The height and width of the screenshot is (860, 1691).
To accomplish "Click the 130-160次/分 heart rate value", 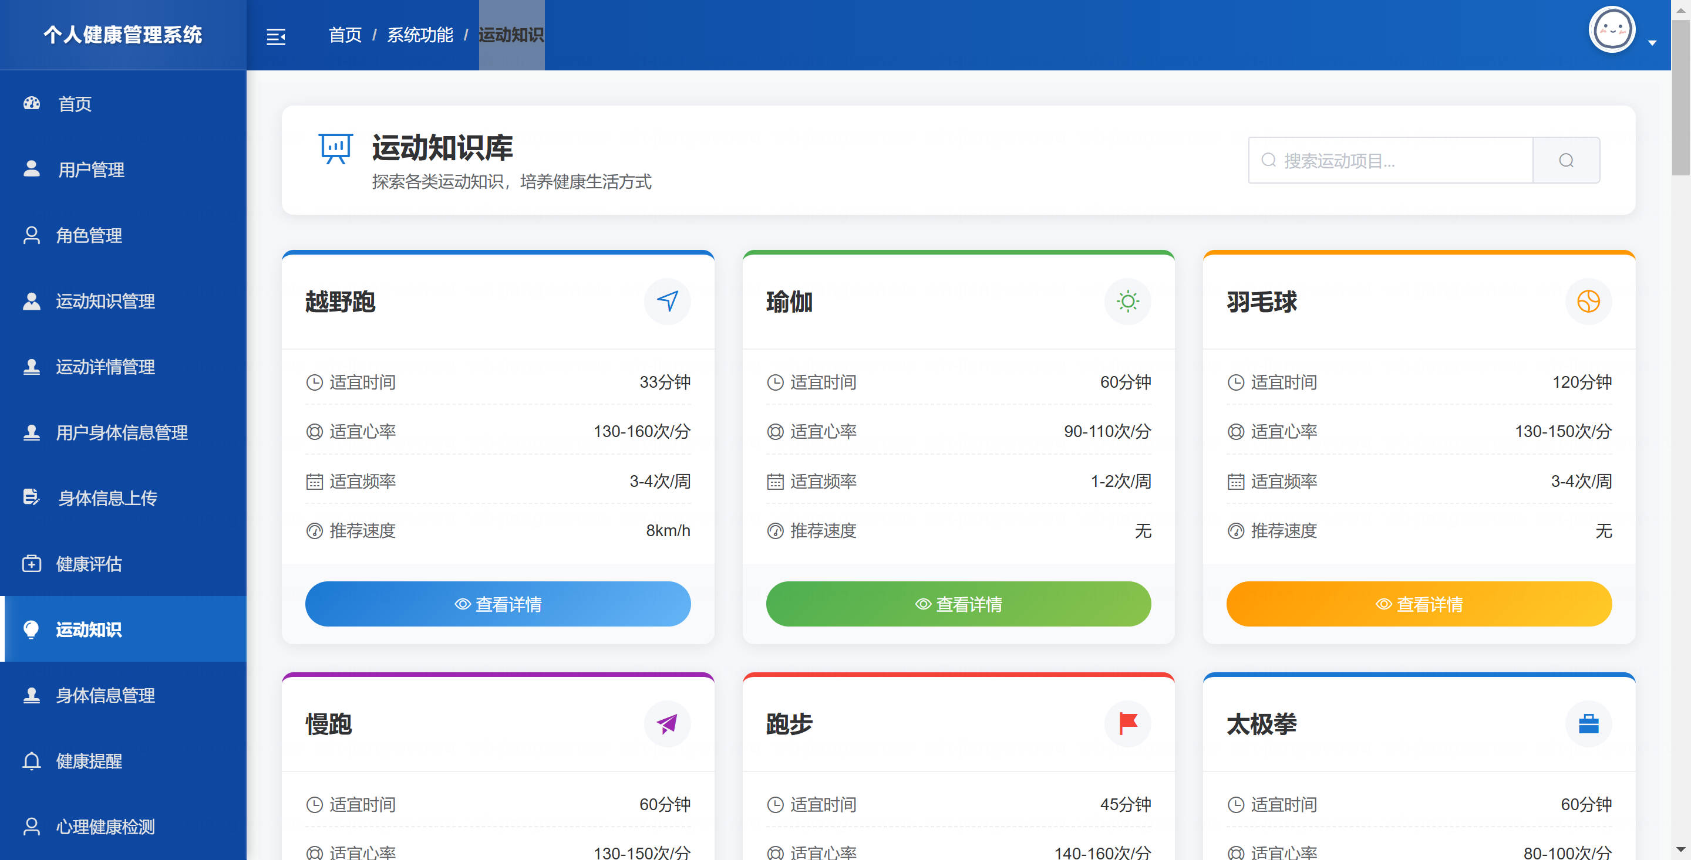I will 642,431.
